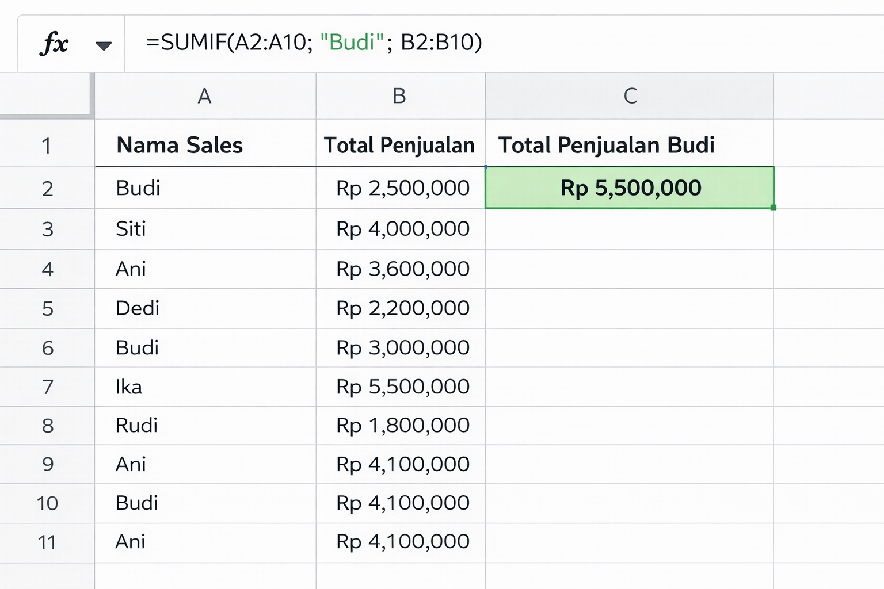Viewport: 884px width, 589px height.
Task: Select row 1 header
Action: click(x=47, y=145)
